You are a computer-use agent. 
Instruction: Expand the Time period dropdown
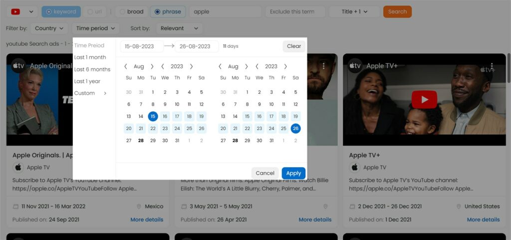95,28
